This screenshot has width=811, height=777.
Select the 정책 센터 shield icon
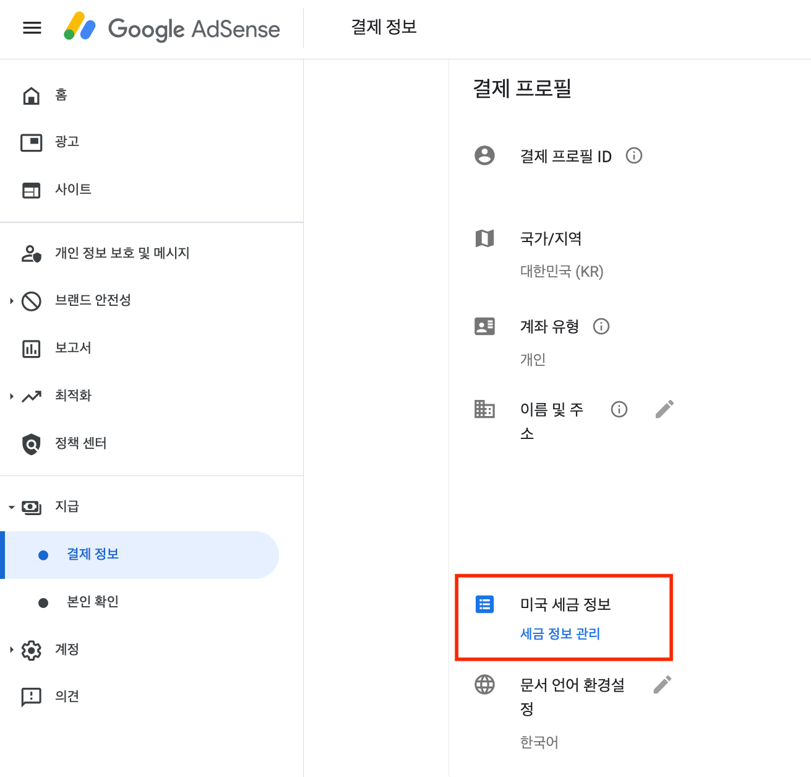tap(31, 443)
